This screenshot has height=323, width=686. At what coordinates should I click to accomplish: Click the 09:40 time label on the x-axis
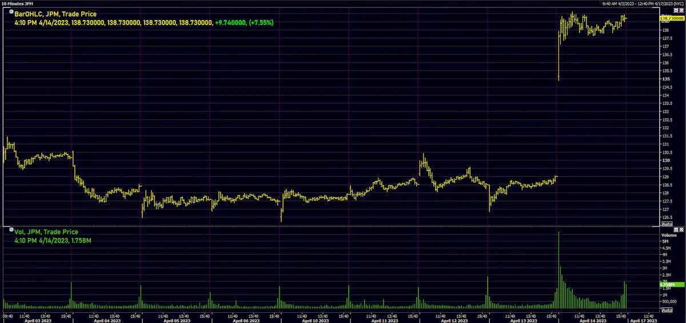8,315
